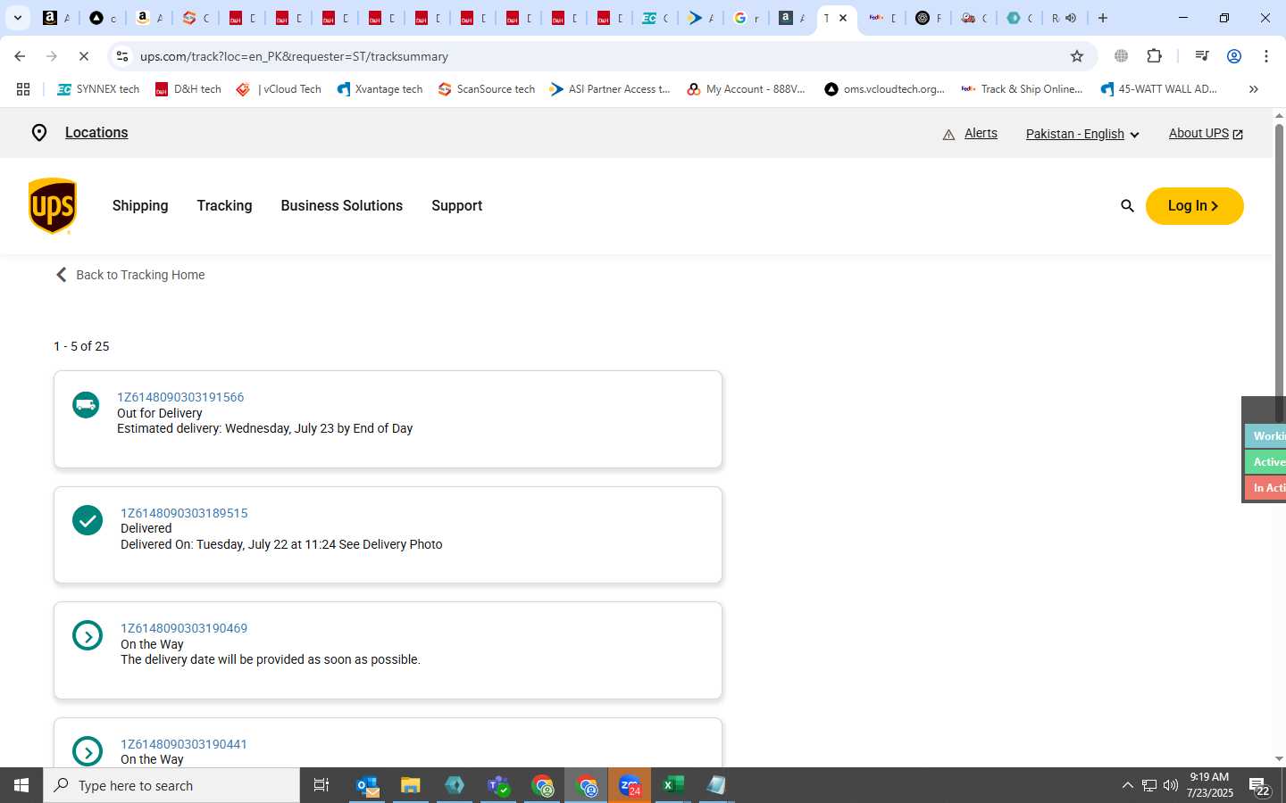
Task: Bookmark this page with the star icon
Action: 1077,56
